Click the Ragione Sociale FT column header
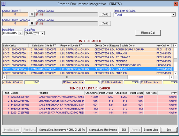 pyautogui.click(x=77, y=45)
